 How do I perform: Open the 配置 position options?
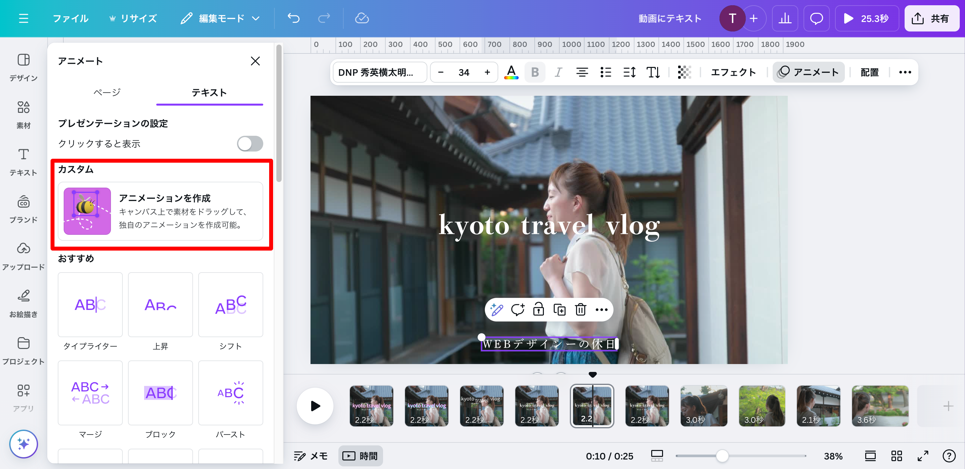tap(869, 72)
